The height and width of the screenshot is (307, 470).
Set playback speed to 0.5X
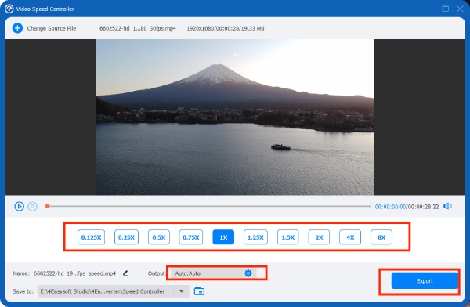point(159,237)
